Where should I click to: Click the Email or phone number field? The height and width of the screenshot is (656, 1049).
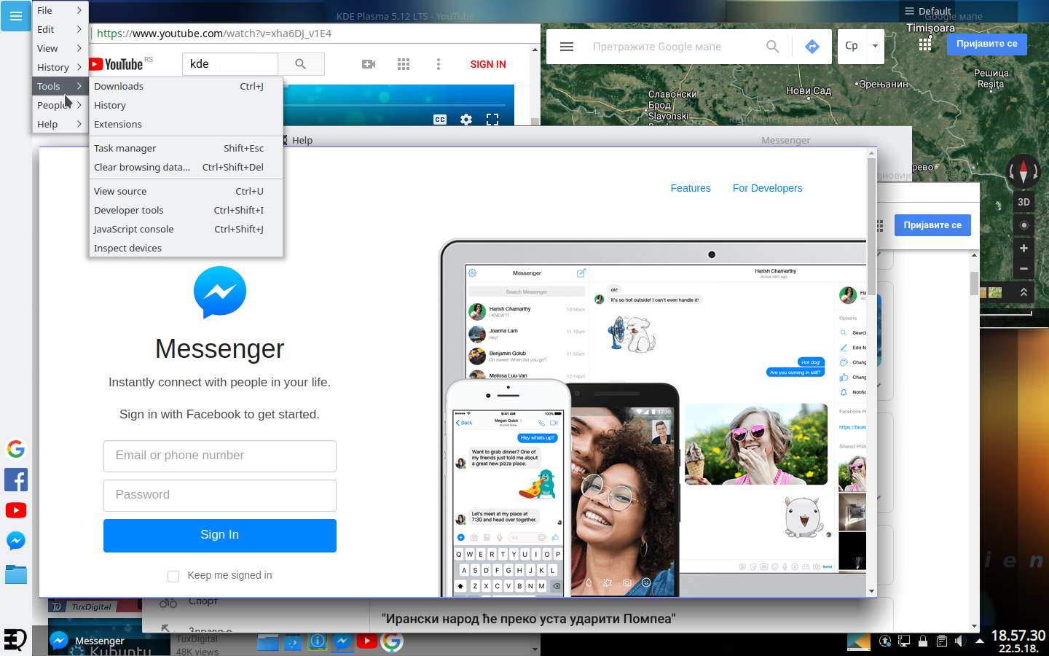[220, 456]
